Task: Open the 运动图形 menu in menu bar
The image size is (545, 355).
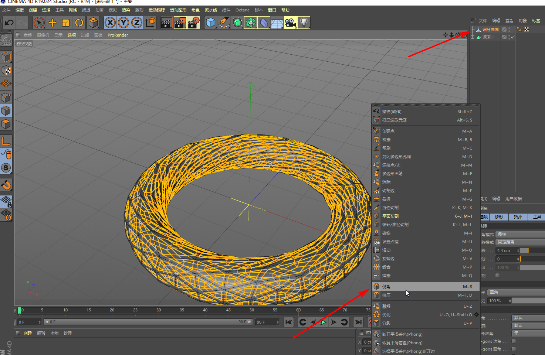Action: coord(178,10)
